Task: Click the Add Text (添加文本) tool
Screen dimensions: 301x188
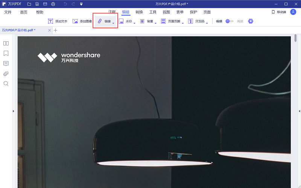Action: coord(58,21)
